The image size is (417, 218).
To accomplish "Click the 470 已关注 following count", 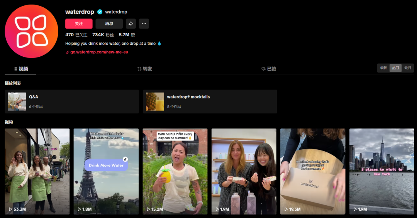I will (76, 35).
